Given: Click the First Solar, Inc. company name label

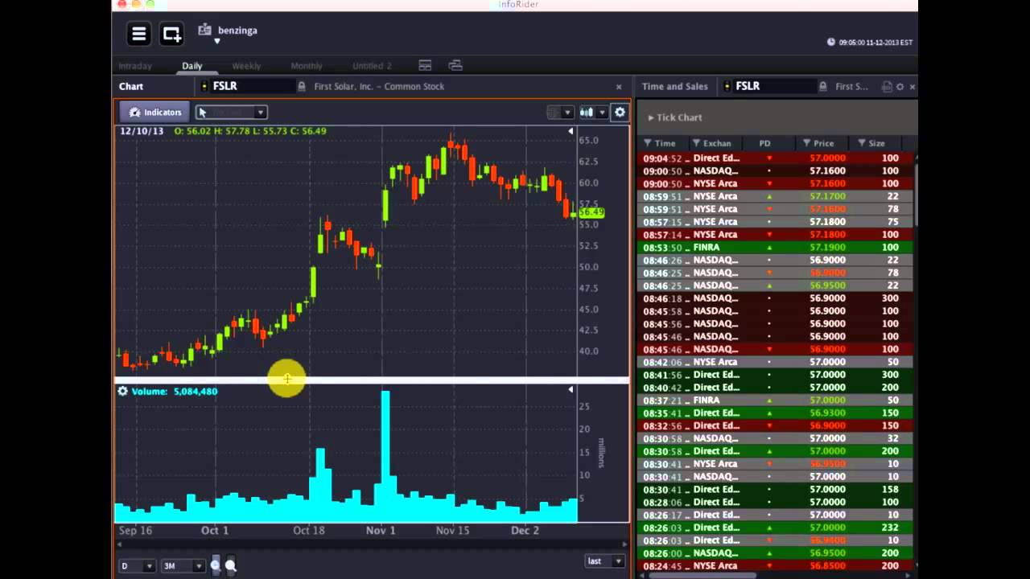Looking at the screenshot, I should coord(379,86).
